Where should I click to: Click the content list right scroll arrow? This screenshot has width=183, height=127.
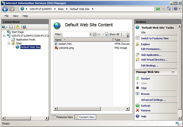pos(127,109)
